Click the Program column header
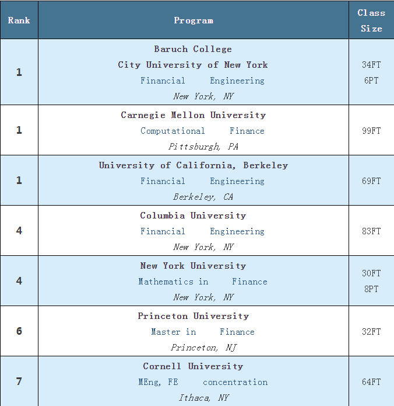394x406 pixels. [x=194, y=20]
